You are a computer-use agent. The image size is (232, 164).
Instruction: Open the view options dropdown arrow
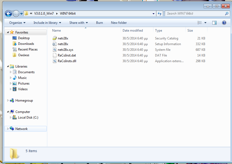click(x=205, y=23)
